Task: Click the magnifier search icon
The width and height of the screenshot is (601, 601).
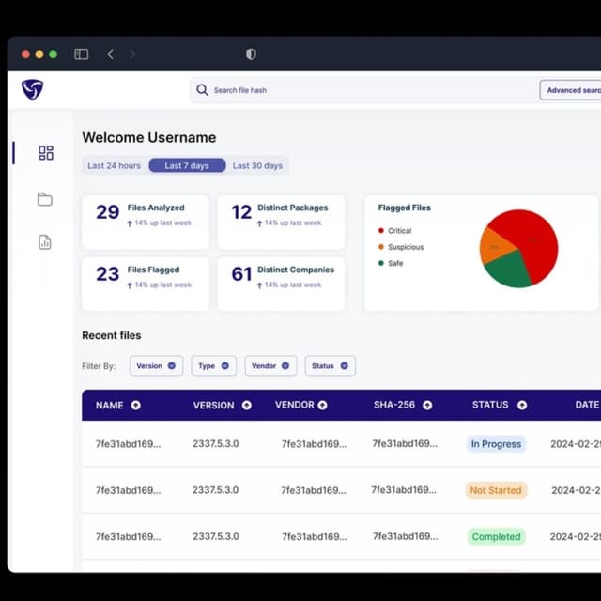Action: pyautogui.click(x=202, y=90)
